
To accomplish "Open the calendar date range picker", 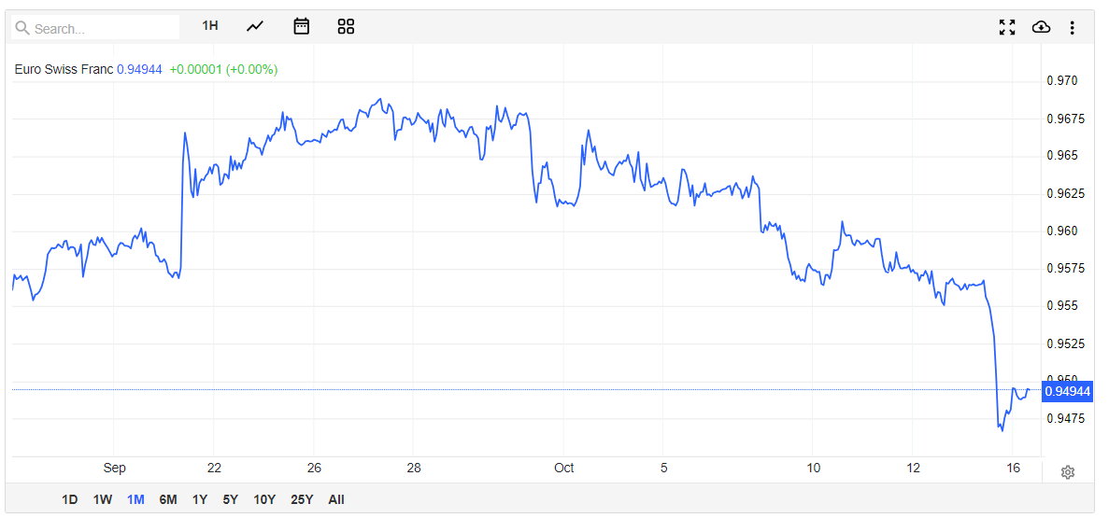I will click(x=301, y=26).
